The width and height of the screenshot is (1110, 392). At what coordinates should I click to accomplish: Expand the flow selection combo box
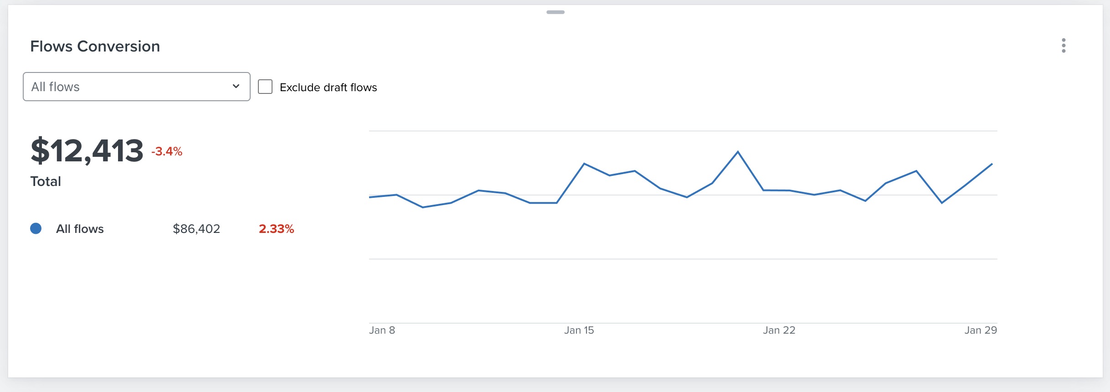click(136, 86)
